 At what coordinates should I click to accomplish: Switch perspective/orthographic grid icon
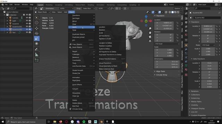pyautogui.click(x=150, y=41)
